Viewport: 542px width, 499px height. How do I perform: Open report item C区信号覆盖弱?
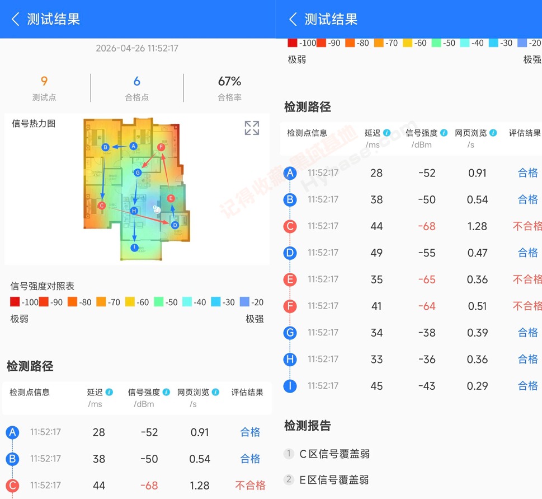(334, 454)
